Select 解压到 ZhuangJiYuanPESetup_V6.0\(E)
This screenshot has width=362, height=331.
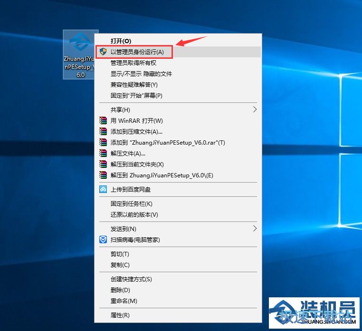tap(178, 175)
